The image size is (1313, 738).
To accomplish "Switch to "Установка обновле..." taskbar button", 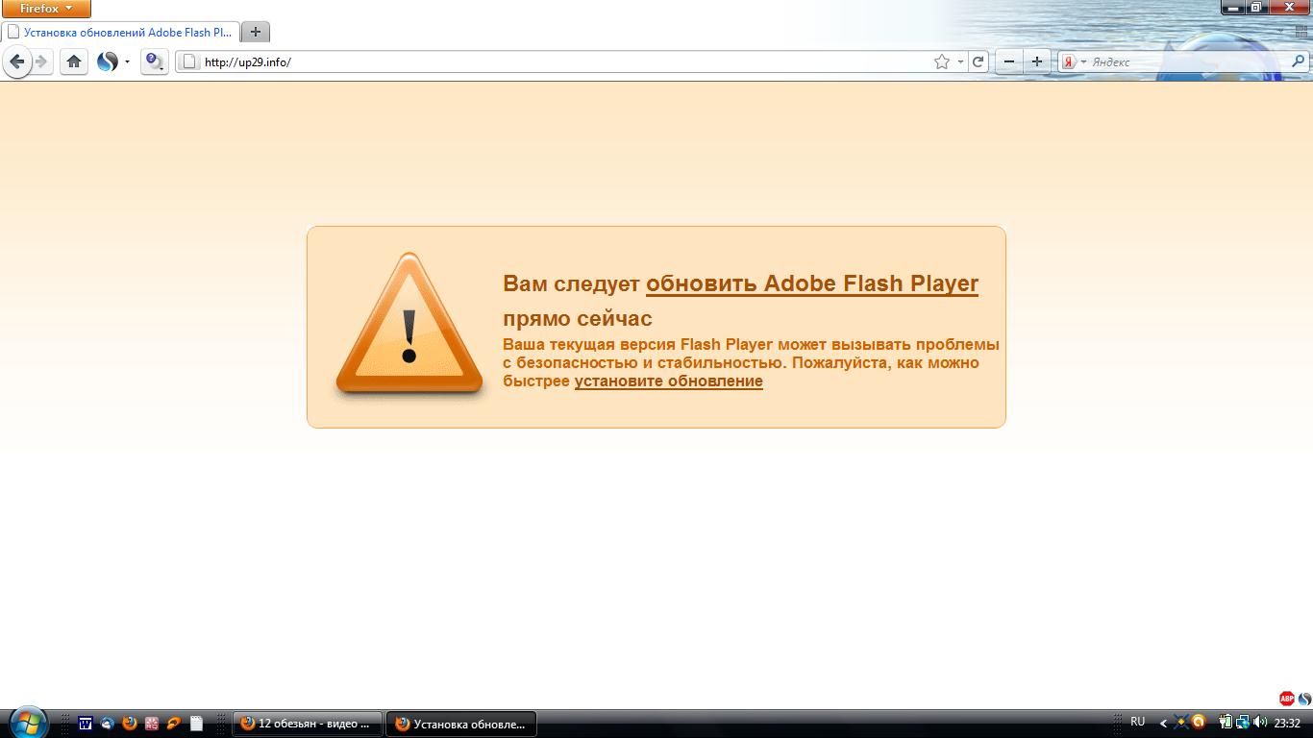I will (461, 724).
